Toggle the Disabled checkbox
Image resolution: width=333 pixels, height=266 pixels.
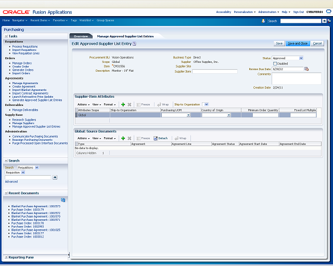275,63
